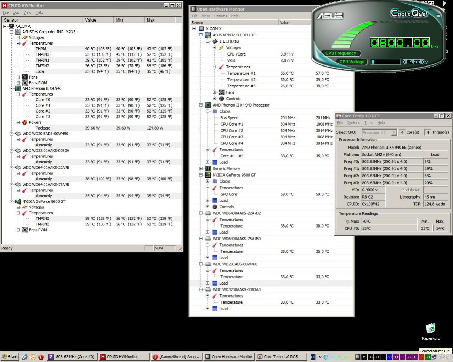Viewport: 453px width, 362px height.
Task: Click the network computers icon in system tray
Action: (435, 357)
